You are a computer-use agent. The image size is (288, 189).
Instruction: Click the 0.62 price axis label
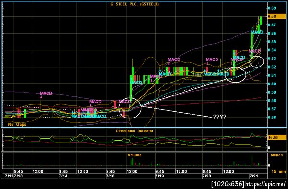tap(272, 67)
